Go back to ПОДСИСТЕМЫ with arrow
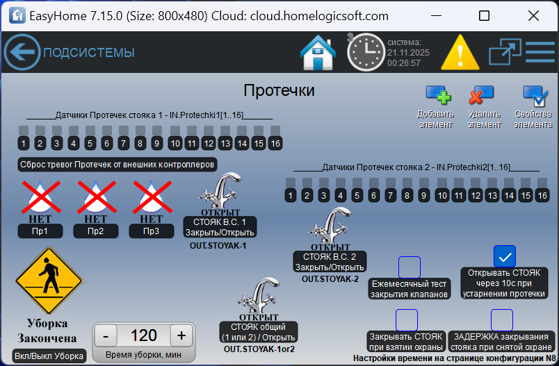This screenshot has width=559, height=366. coord(22,53)
